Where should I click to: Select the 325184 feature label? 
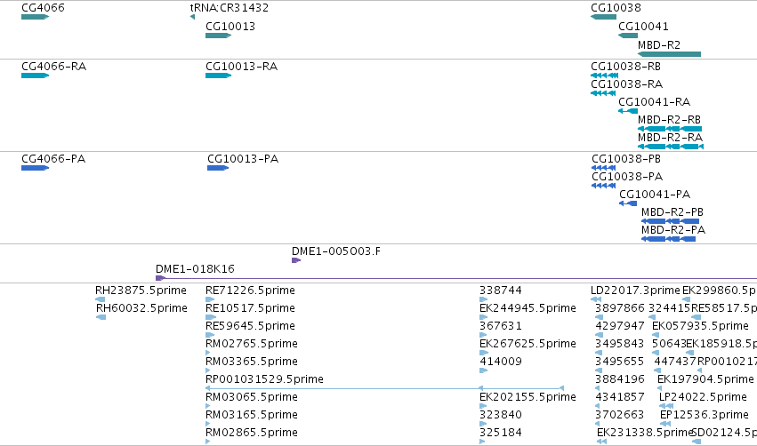501,433
